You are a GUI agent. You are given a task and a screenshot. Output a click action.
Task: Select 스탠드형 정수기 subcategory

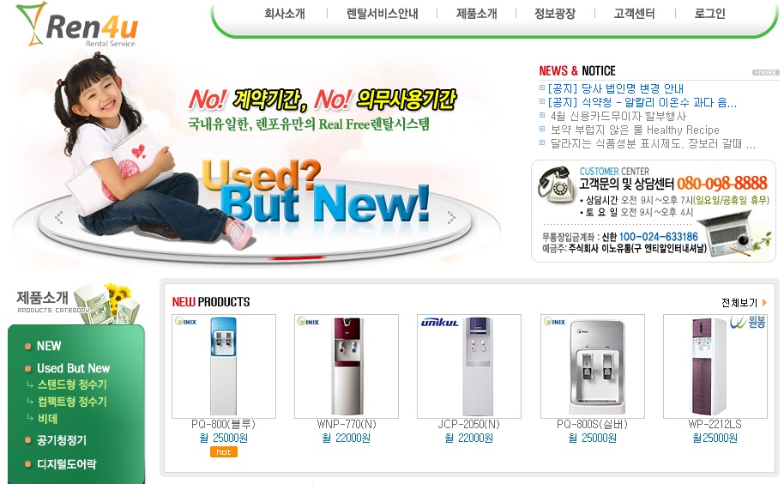click(72, 384)
